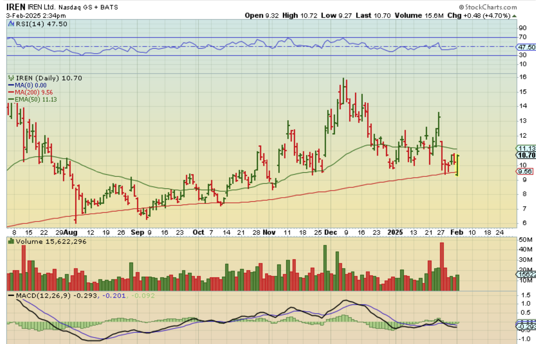Click the IREN Daily price bars icon

coord(11,78)
